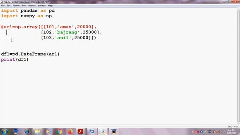Click the 'numpy' word in import line
240x135 pixels.
click(28, 16)
